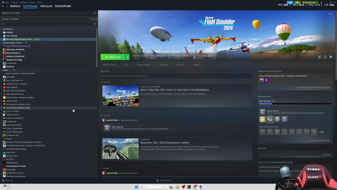This screenshot has width=337, height=190.
Task: Click first friend avatar wanting this game
Action: [x=261, y=80]
